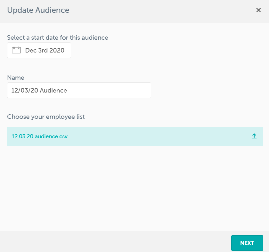Click the highlighted employee list row
Screen dimensions: 269x252
tap(134, 136)
